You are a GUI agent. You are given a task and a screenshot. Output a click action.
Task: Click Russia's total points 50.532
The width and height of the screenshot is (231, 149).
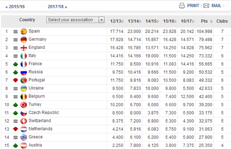[x=205, y=72]
